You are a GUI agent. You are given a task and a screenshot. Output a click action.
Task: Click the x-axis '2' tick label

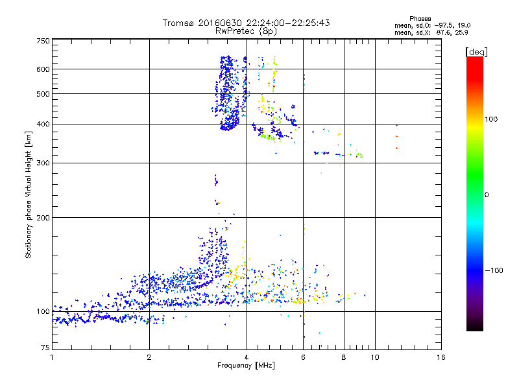coord(149,357)
